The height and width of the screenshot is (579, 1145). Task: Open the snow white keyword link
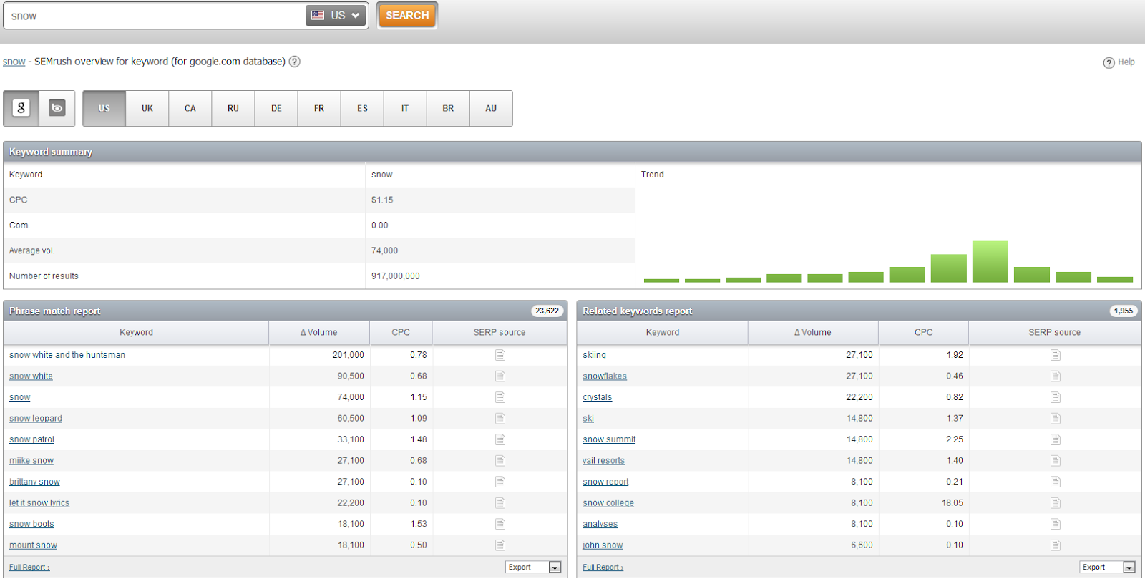[x=31, y=376]
